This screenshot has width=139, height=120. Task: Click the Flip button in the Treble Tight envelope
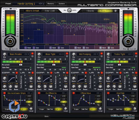(133, 105)
